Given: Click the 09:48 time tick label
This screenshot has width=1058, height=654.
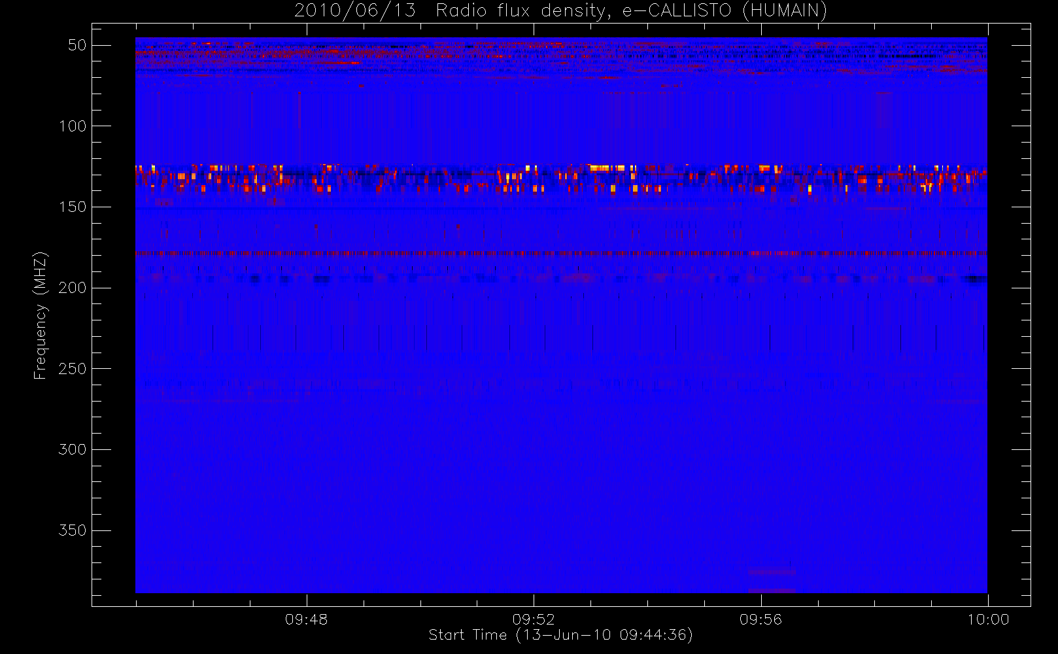Looking at the screenshot, I should (306, 619).
